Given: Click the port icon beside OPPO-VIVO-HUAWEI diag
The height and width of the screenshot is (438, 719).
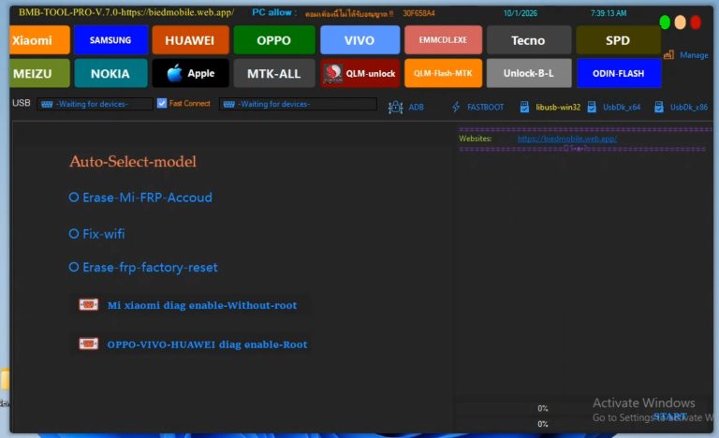Looking at the screenshot, I should [88, 343].
